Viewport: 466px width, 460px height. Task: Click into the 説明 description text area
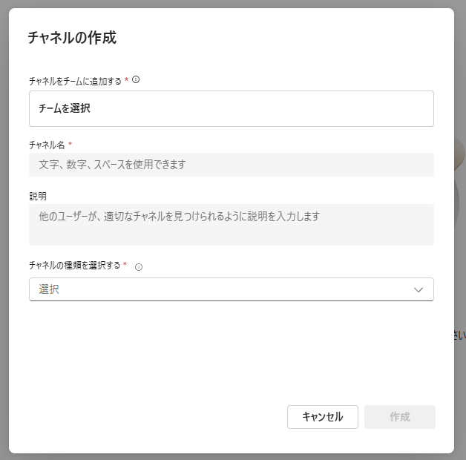[232, 225]
